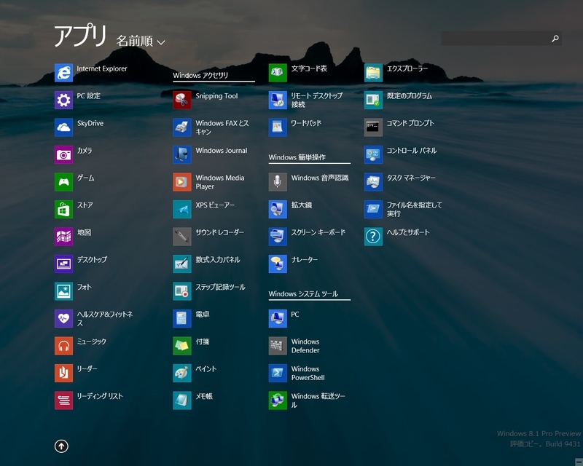Open 付箋 sticky notes icon
The image size is (583, 466).
(x=182, y=346)
